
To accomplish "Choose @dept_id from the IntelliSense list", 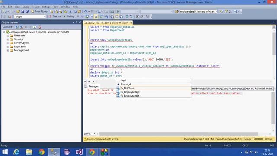I will pos(153,84).
